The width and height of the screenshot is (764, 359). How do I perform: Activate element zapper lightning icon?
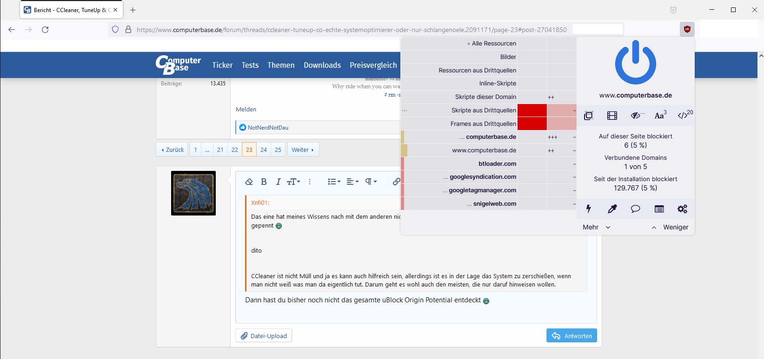click(589, 209)
